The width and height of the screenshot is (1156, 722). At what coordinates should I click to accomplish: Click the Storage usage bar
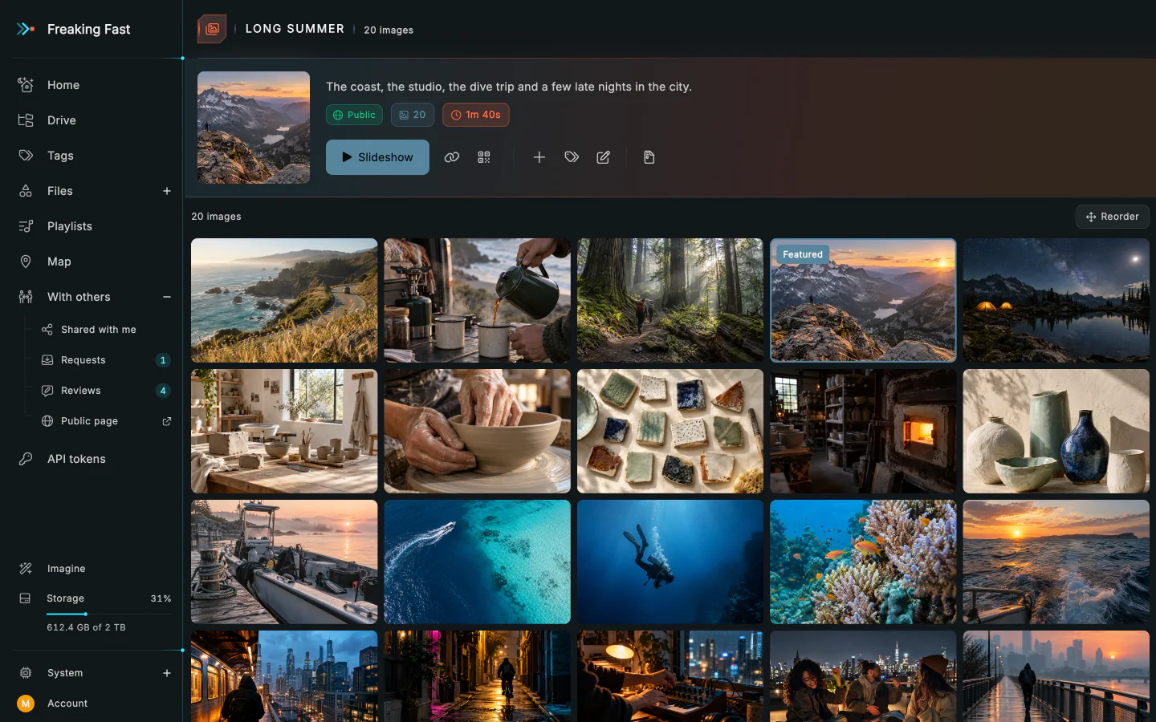pos(108,614)
